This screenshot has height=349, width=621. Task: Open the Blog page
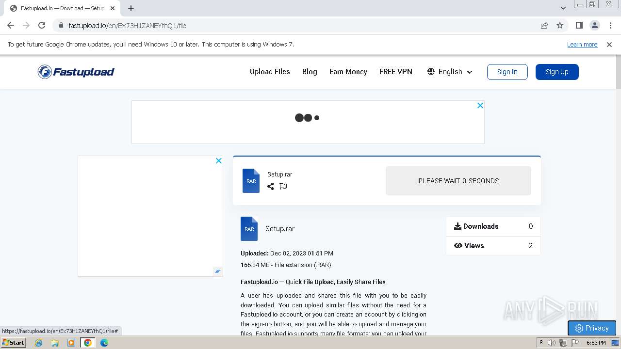pyautogui.click(x=310, y=72)
